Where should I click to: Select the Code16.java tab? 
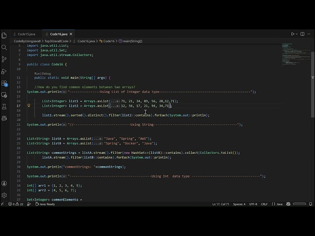click(59, 34)
